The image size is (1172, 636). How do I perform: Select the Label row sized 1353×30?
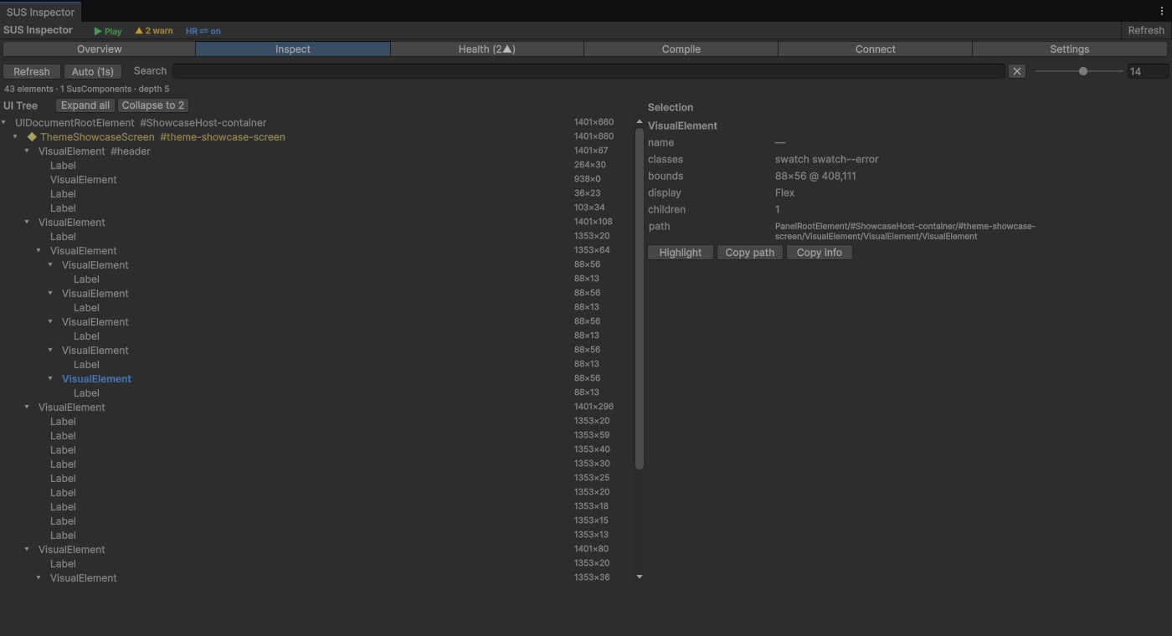(318, 464)
